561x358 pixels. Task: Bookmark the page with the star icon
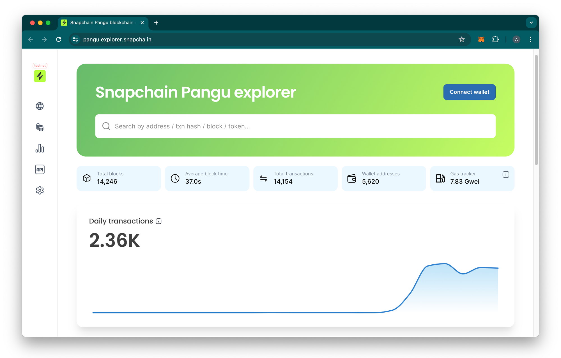tap(461, 39)
